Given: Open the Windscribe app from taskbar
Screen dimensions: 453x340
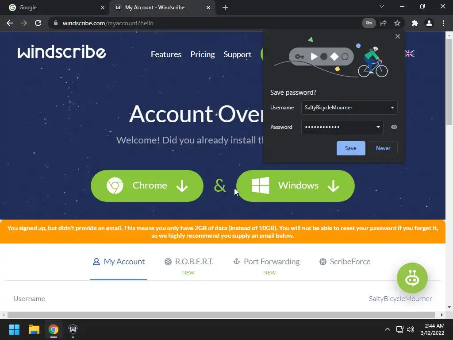Looking at the screenshot, I should pyautogui.click(x=73, y=329).
